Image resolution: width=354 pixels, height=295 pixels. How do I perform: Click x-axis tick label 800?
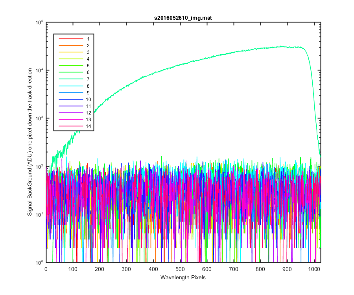pyautogui.click(x=260, y=269)
